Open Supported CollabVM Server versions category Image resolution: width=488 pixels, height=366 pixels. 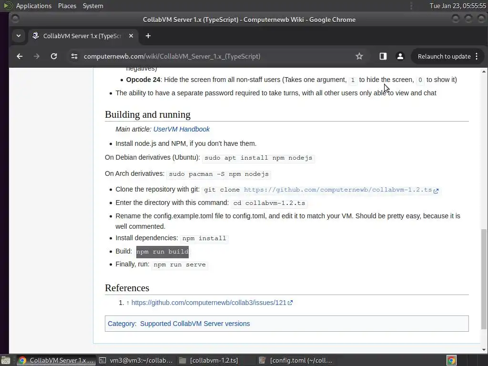click(x=195, y=324)
